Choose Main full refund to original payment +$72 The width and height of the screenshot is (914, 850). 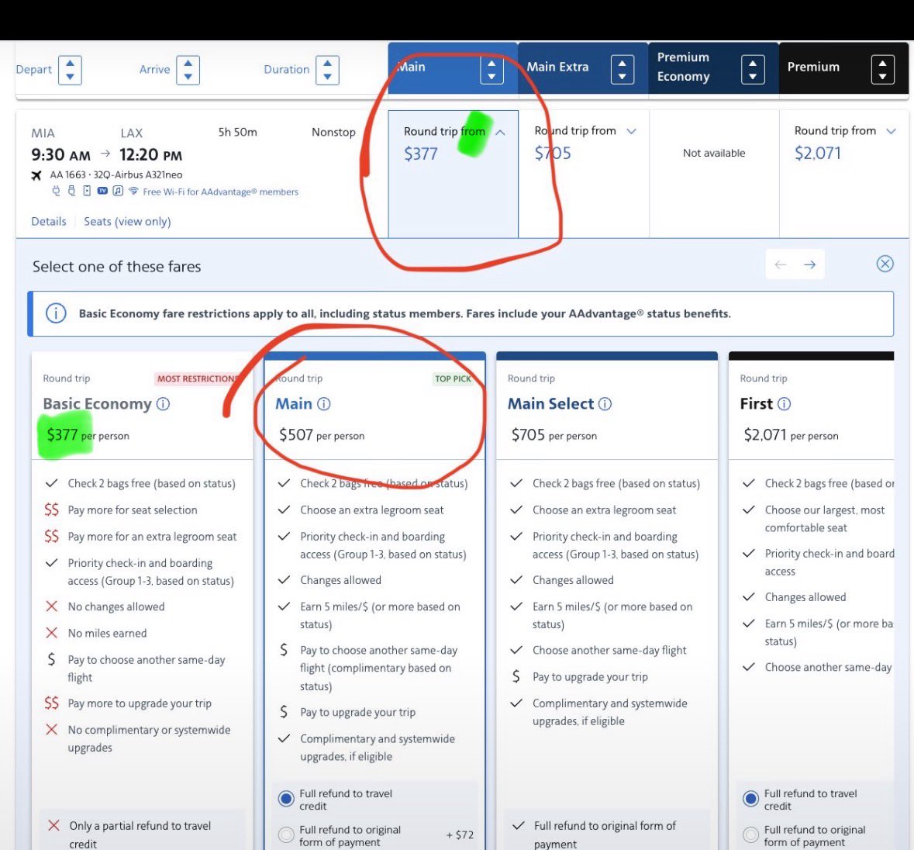point(286,834)
